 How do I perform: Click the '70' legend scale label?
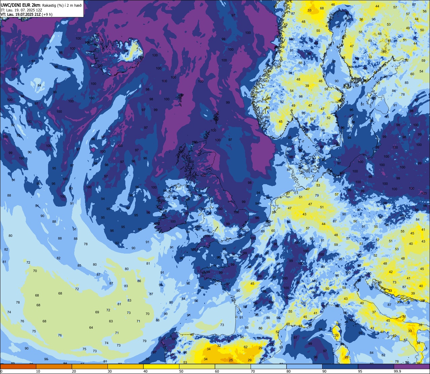tap(253, 371)
